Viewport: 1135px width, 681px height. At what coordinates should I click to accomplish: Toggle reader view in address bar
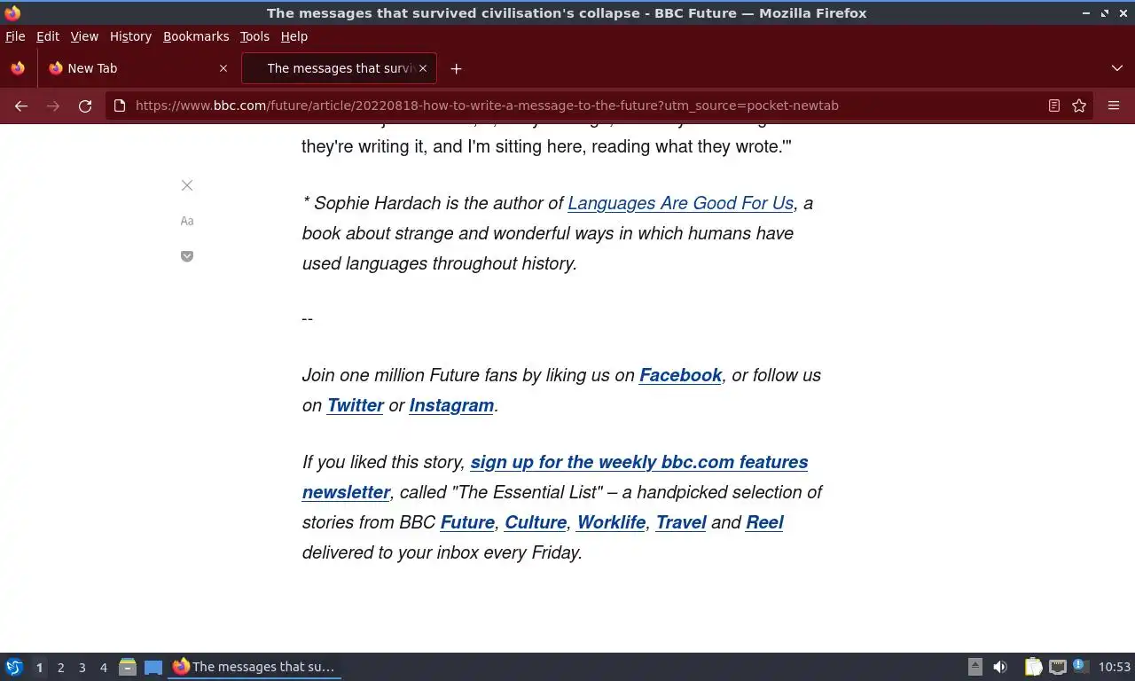1054,106
